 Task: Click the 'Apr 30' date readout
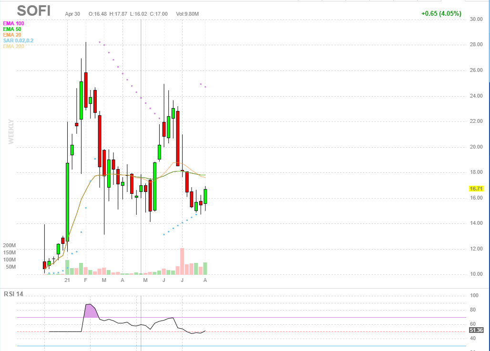[x=72, y=14]
